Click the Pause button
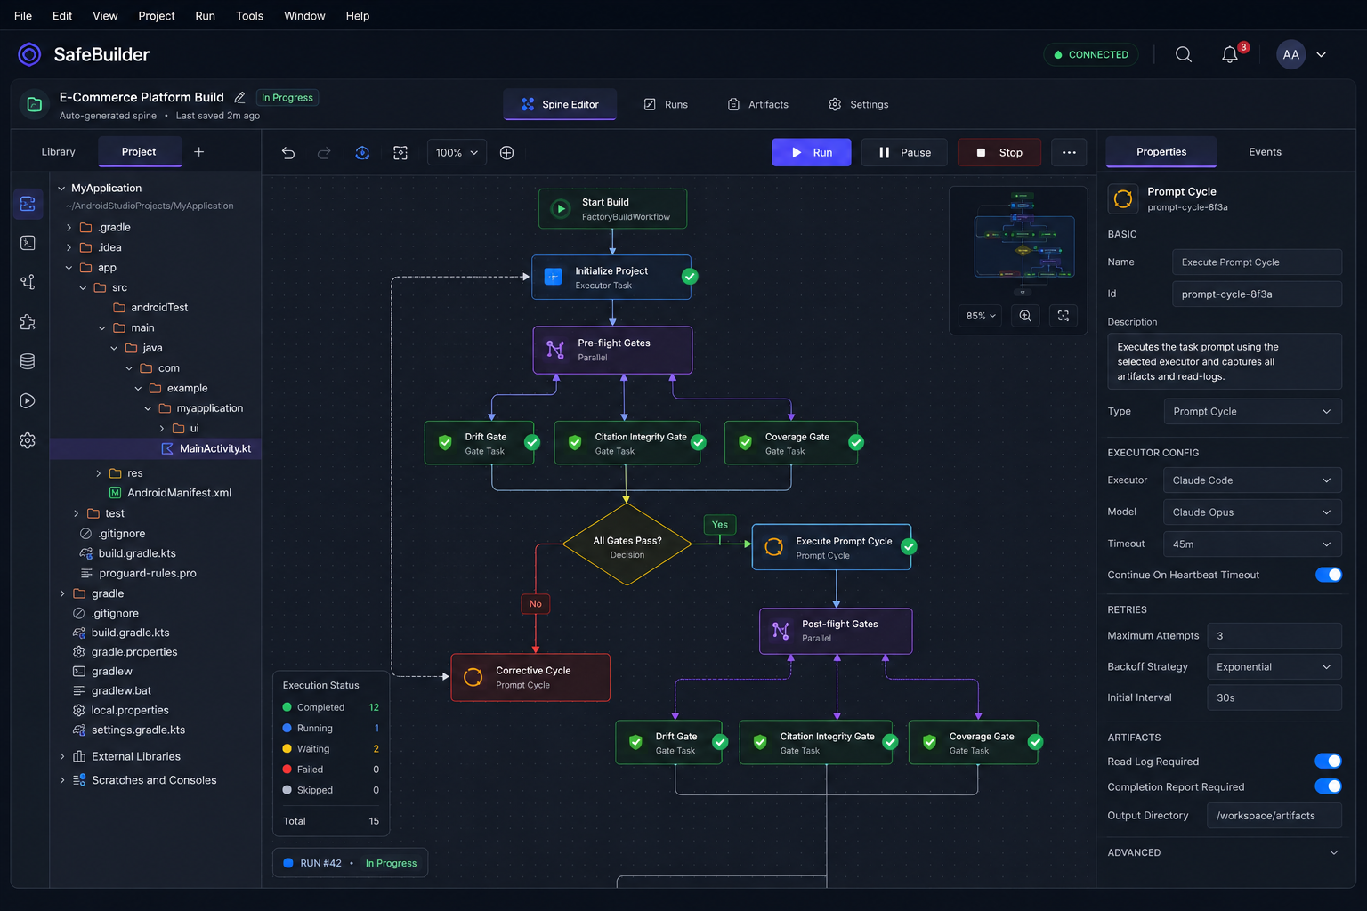 pyautogui.click(x=904, y=152)
